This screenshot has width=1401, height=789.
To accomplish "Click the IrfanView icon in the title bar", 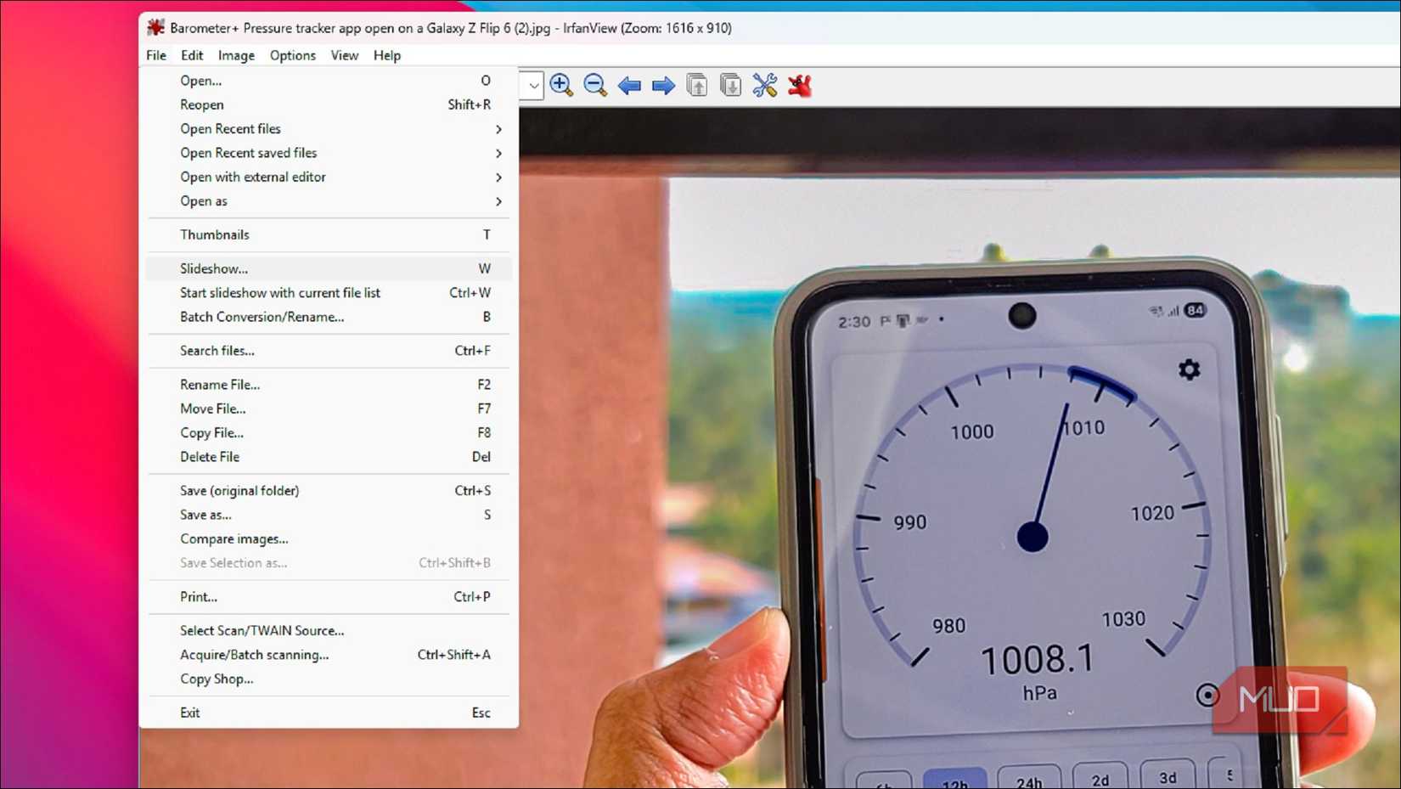I will [155, 27].
